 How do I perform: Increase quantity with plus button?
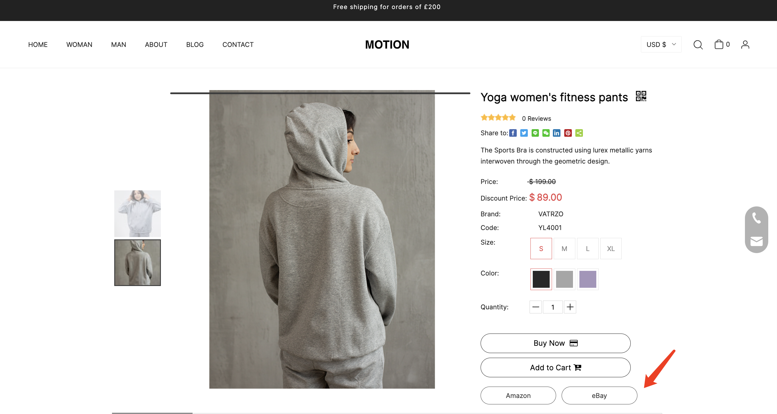tap(570, 307)
